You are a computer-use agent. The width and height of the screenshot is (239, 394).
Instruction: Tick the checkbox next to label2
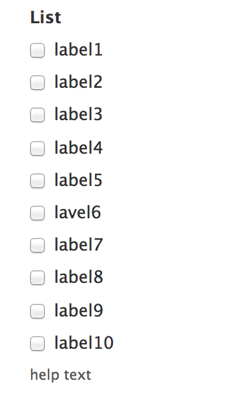pos(37,83)
